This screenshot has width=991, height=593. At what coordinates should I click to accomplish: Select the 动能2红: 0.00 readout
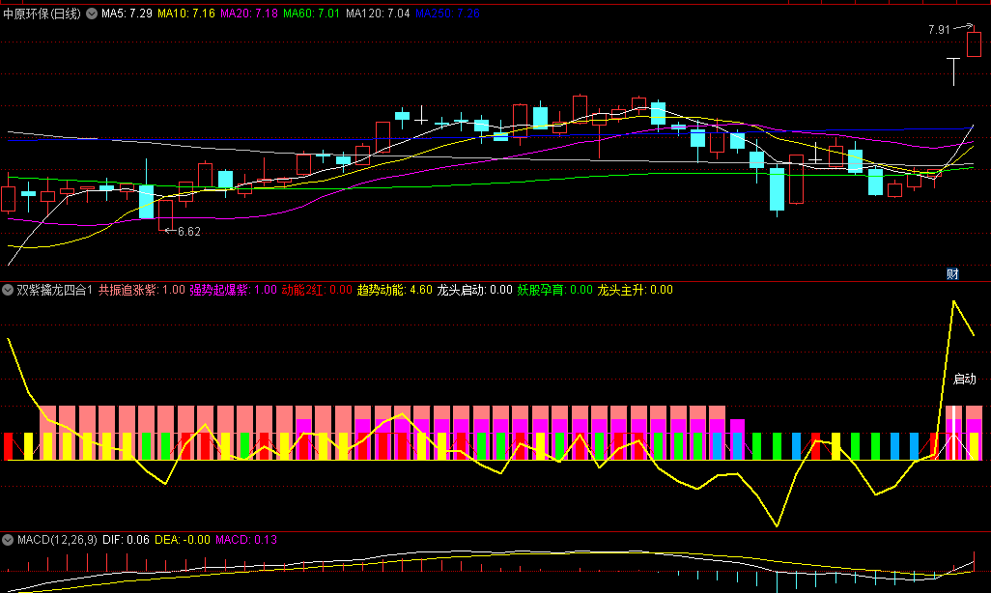click(x=317, y=290)
